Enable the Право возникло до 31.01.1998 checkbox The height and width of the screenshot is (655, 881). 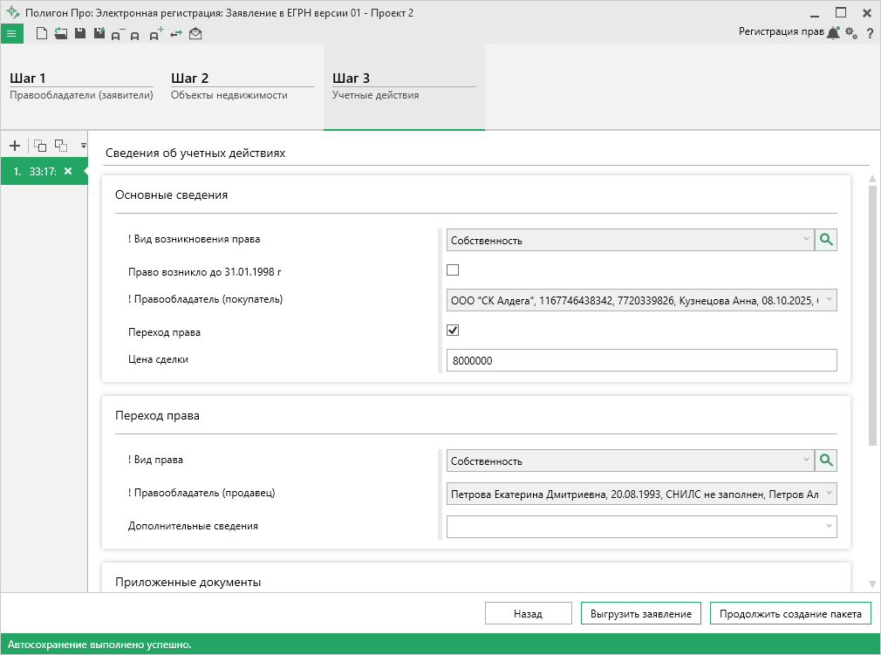453,270
